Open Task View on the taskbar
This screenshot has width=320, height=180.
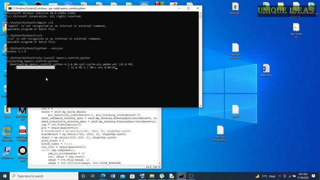(x=92, y=176)
